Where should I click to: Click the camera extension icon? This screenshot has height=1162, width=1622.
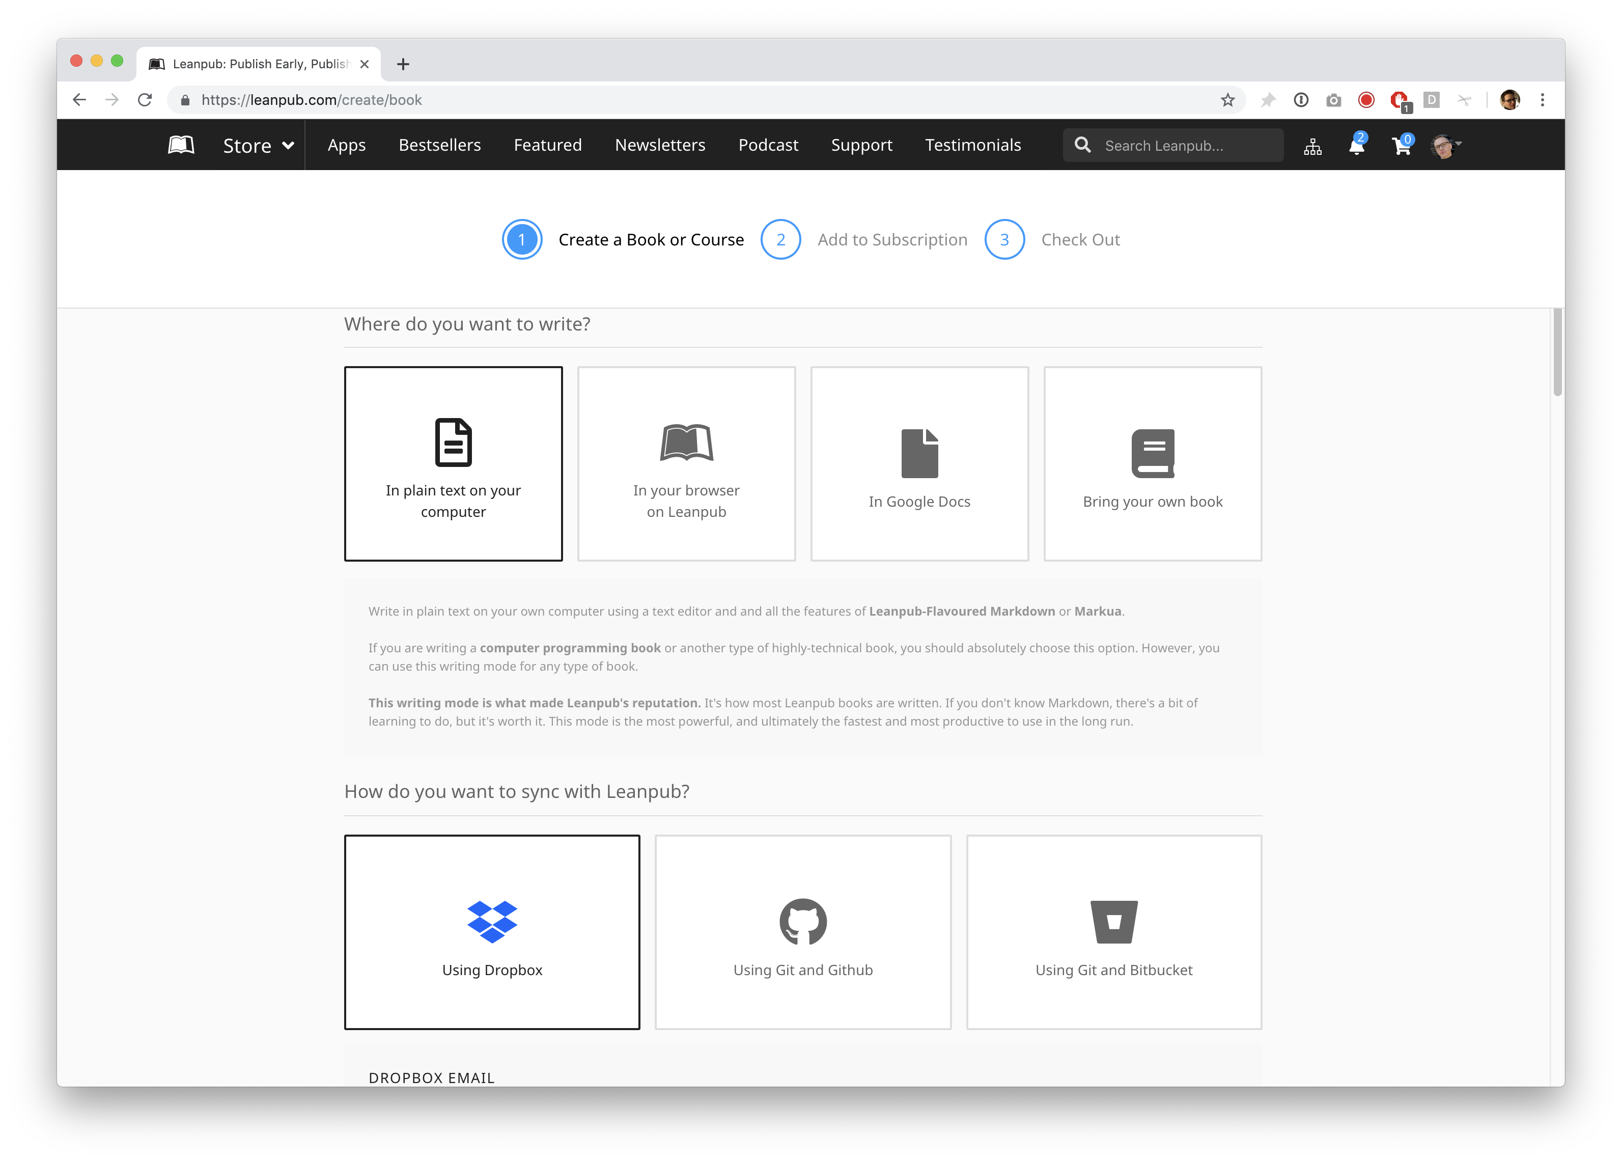1334,100
